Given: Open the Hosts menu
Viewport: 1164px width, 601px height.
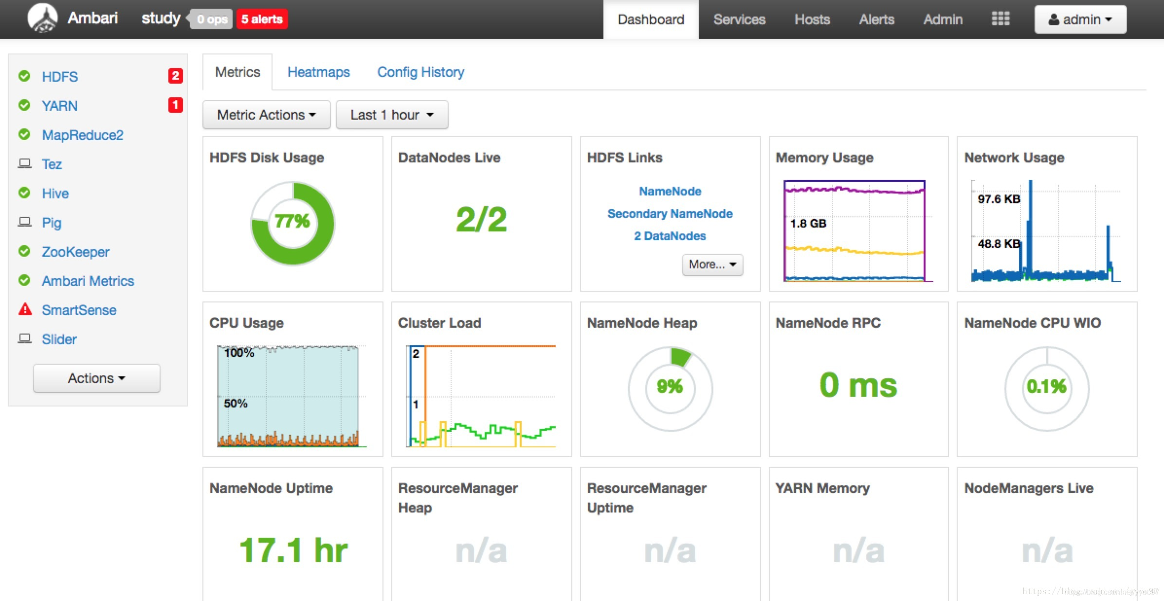Looking at the screenshot, I should 812,19.
